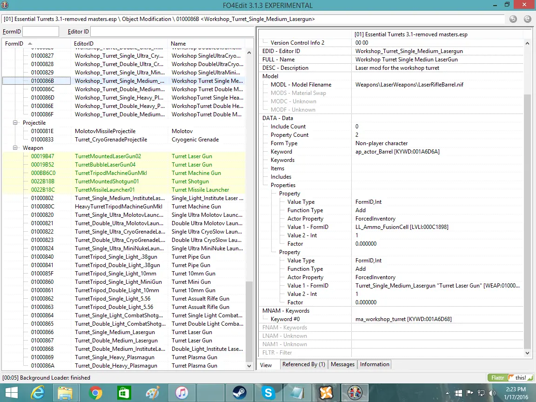Click the Editor ID search input field
Image resolution: width=536 pixels, height=402 pixels.
(x=172, y=32)
